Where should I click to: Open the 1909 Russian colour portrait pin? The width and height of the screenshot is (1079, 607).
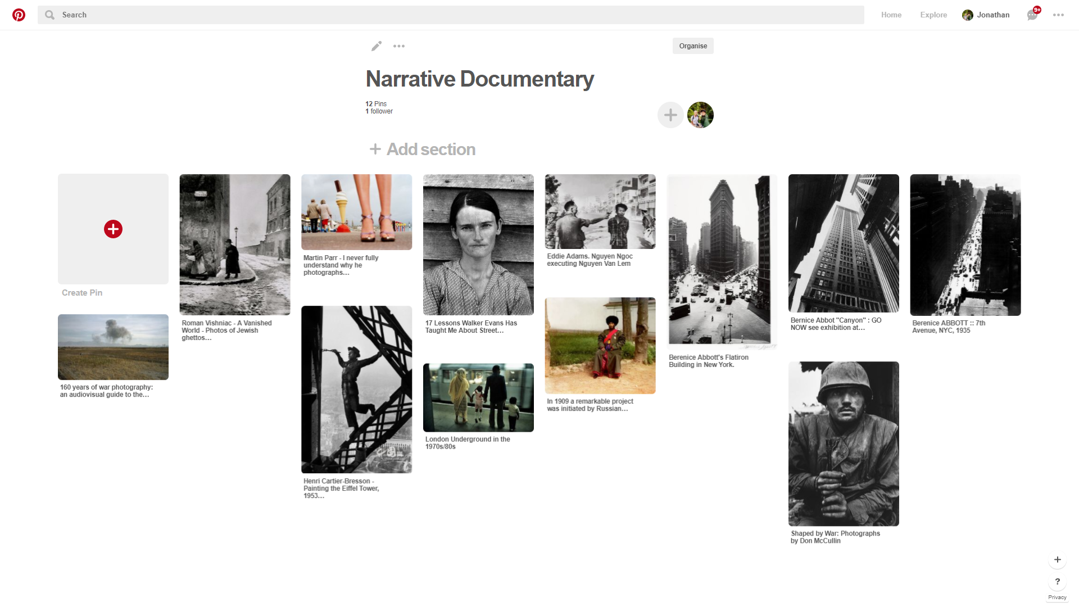tap(600, 346)
